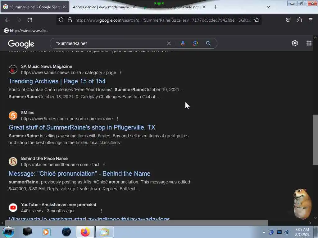Screen dimensions: 318x238
Task: Open more options for samusicnews result
Action: [121, 73]
